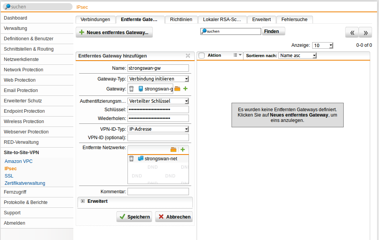Toggle the checkbox next to the Aktion header
Viewport: 379px width, 240px height.
pos(202,55)
